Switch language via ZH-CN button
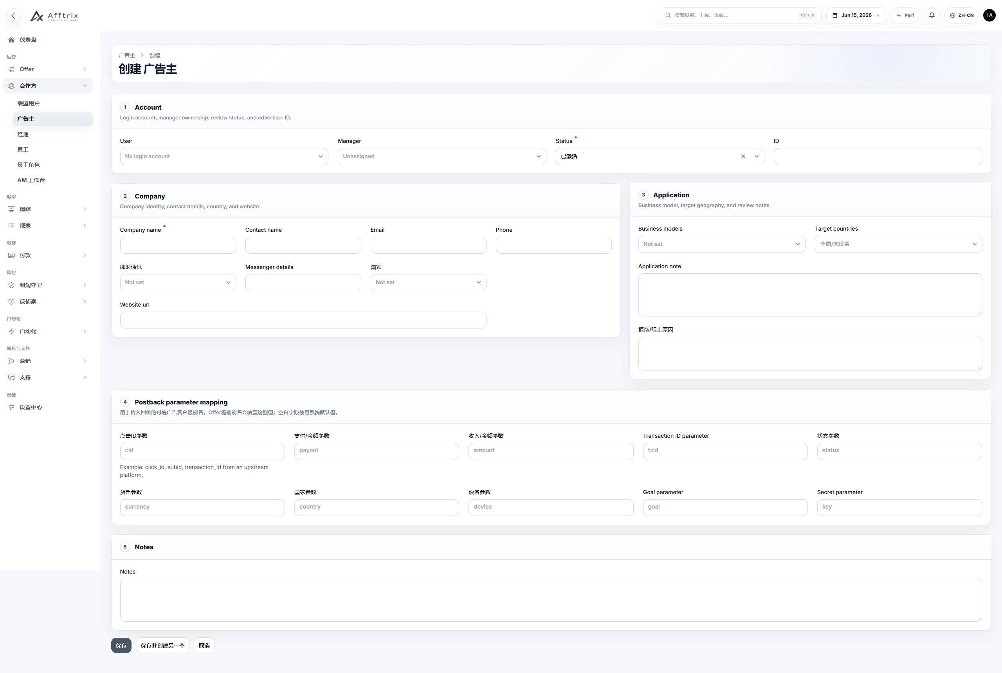 pos(961,15)
